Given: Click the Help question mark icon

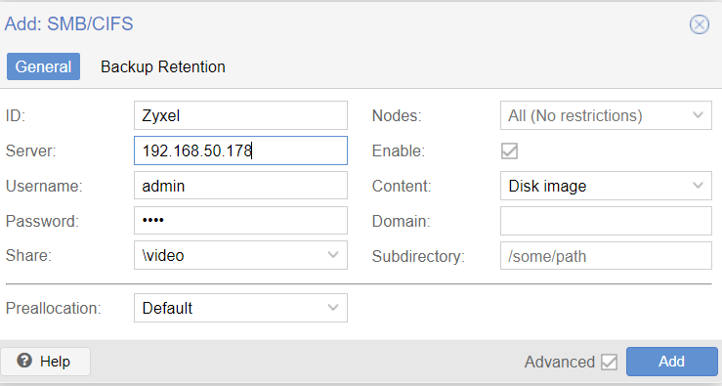Looking at the screenshot, I should coord(24,361).
